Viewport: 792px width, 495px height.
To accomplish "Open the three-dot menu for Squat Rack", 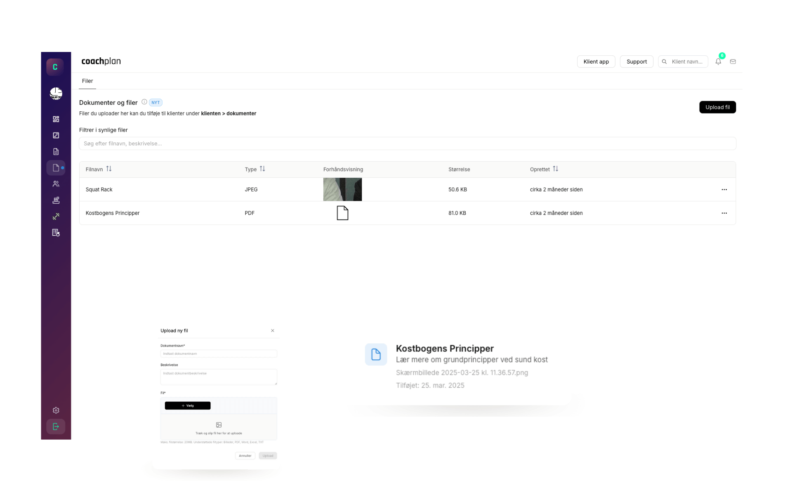I will (x=724, y=190).
